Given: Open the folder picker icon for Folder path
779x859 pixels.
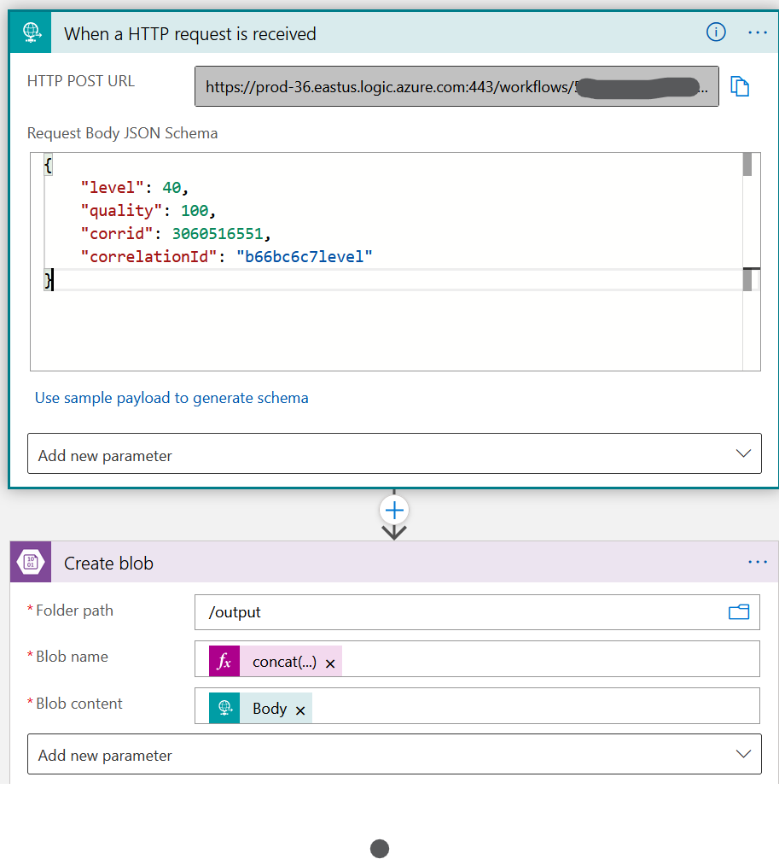Looking at the screenshot, I should coord(738,612).
